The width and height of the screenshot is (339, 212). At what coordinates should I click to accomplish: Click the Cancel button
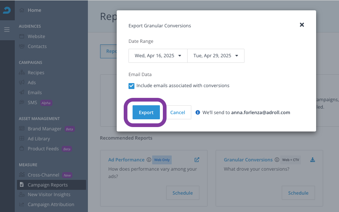click(178, 112)
